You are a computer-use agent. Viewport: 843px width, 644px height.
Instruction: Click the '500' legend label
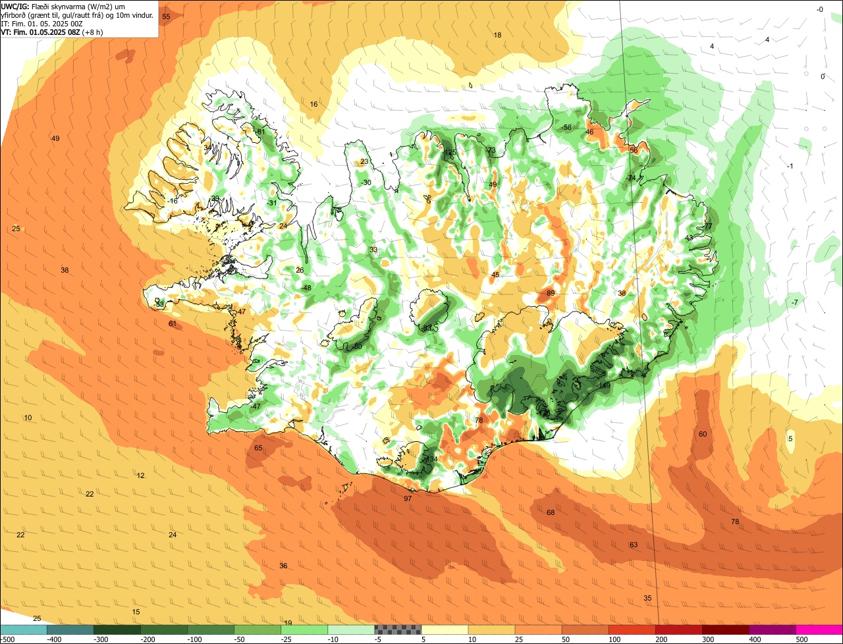802,639
